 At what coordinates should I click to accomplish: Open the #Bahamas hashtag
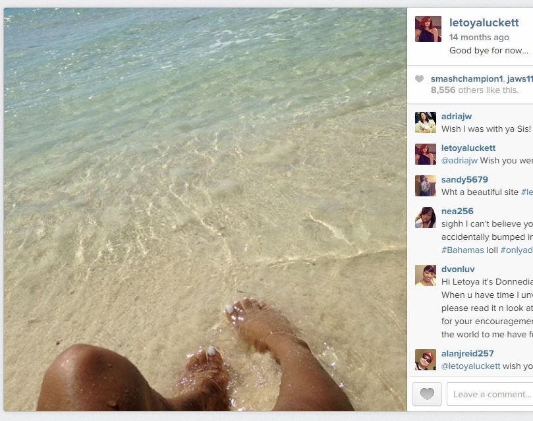463,250
